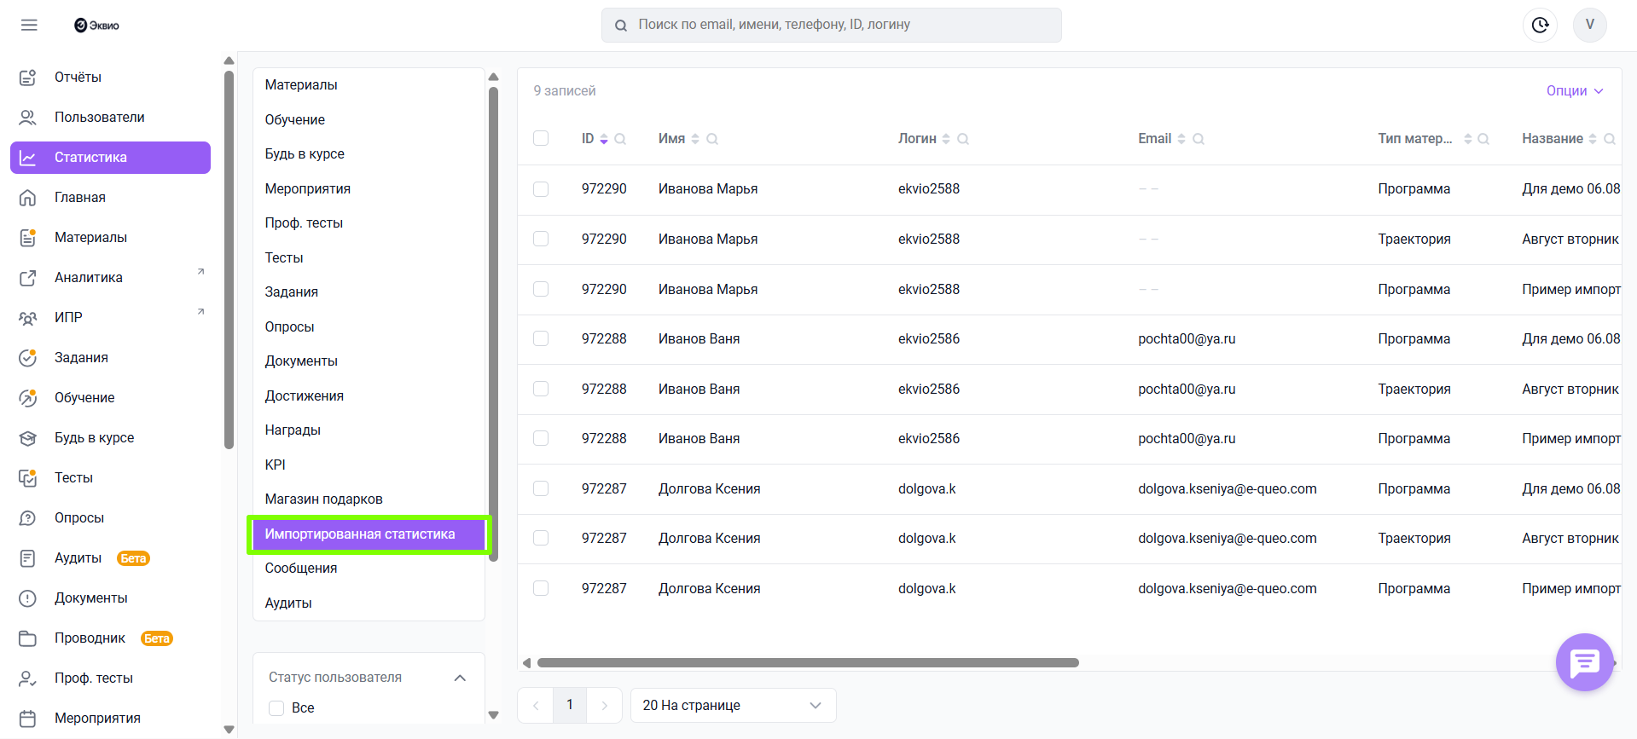Click the top search input field
Screen dimensions: 1637x739
point(832,25)
